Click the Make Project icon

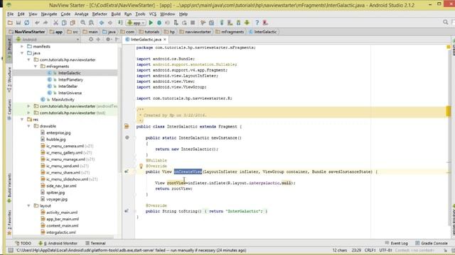120,23
